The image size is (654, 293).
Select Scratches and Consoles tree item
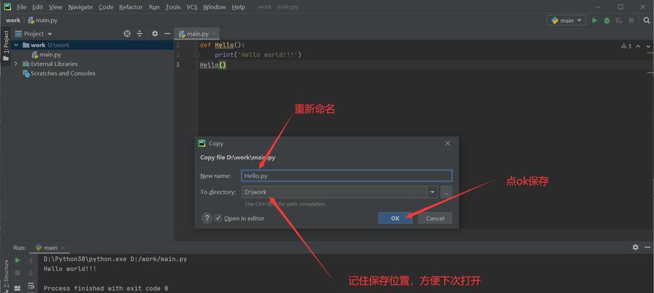[59, 73]
